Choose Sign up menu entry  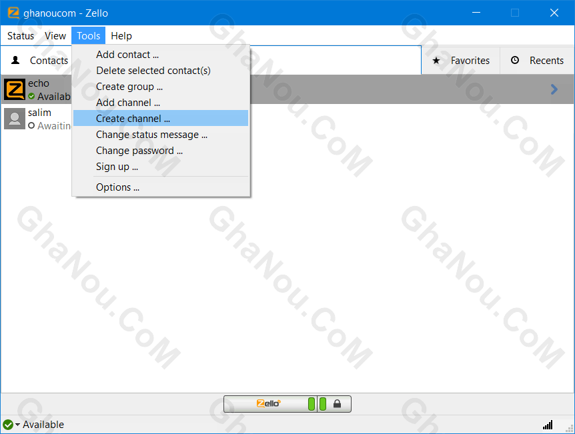[x=161, y=167]
